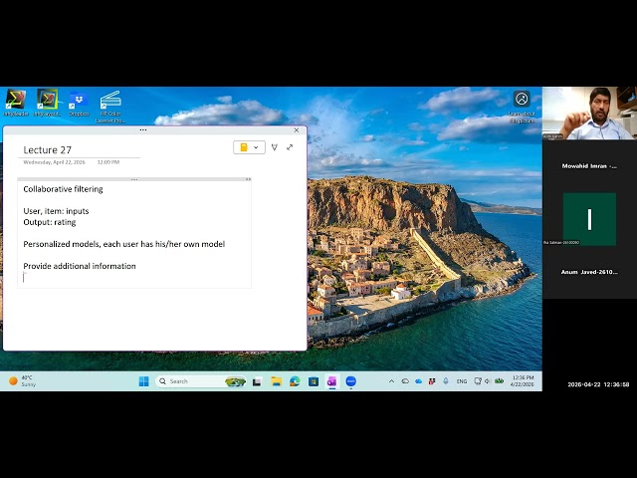Image resolution: width=637 pixels, height=478 pixels.
Task: Click the microphone icon in the system tray
Action: [x=446, y=381]
